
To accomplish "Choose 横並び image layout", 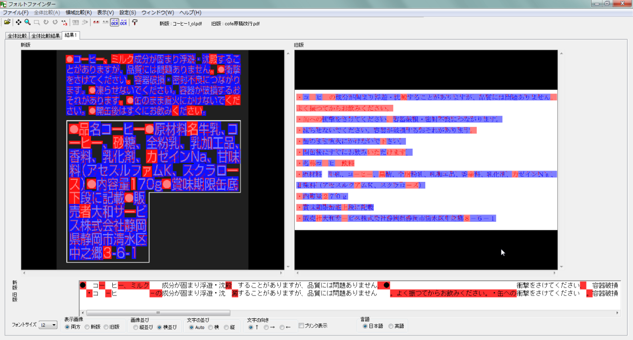I will click(166, 327).
